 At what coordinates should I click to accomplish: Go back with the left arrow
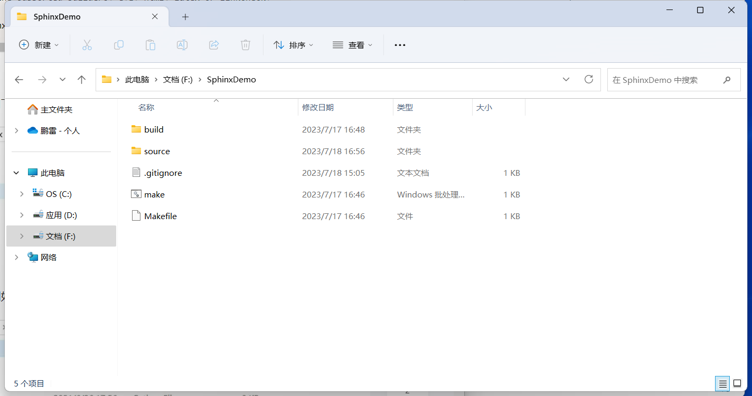pyautogui.click(x=19, y=80)
